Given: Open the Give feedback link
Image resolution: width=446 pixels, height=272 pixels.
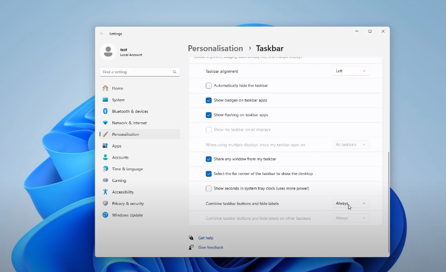Looking at the screenshot, I should point(210,247).
